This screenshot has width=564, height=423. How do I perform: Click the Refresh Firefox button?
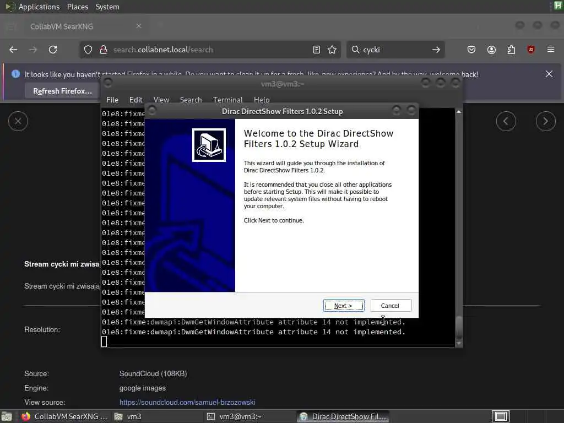click(x=62, y=91)
